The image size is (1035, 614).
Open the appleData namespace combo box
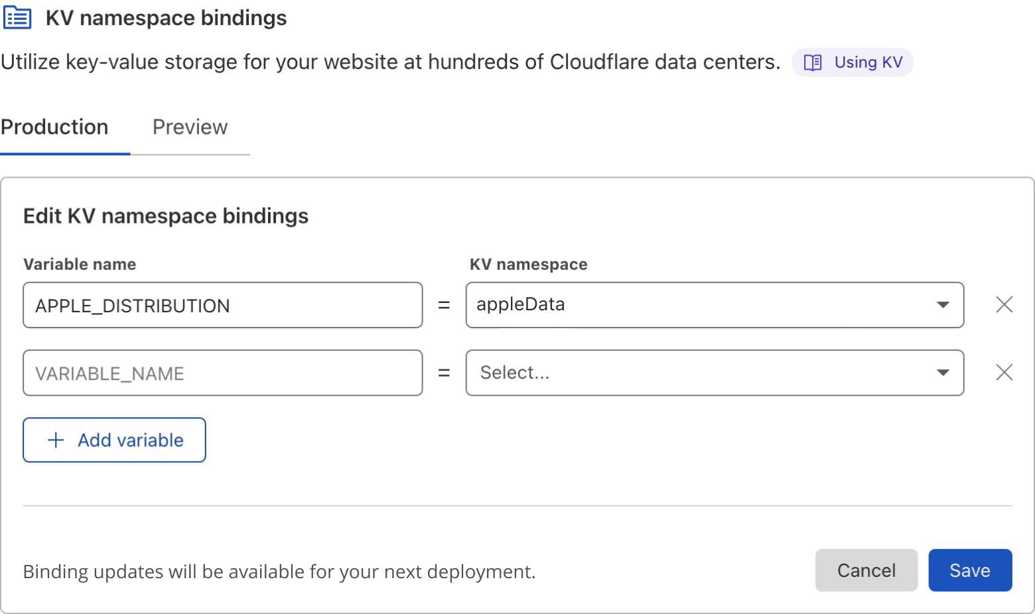(x=703, y=305)
